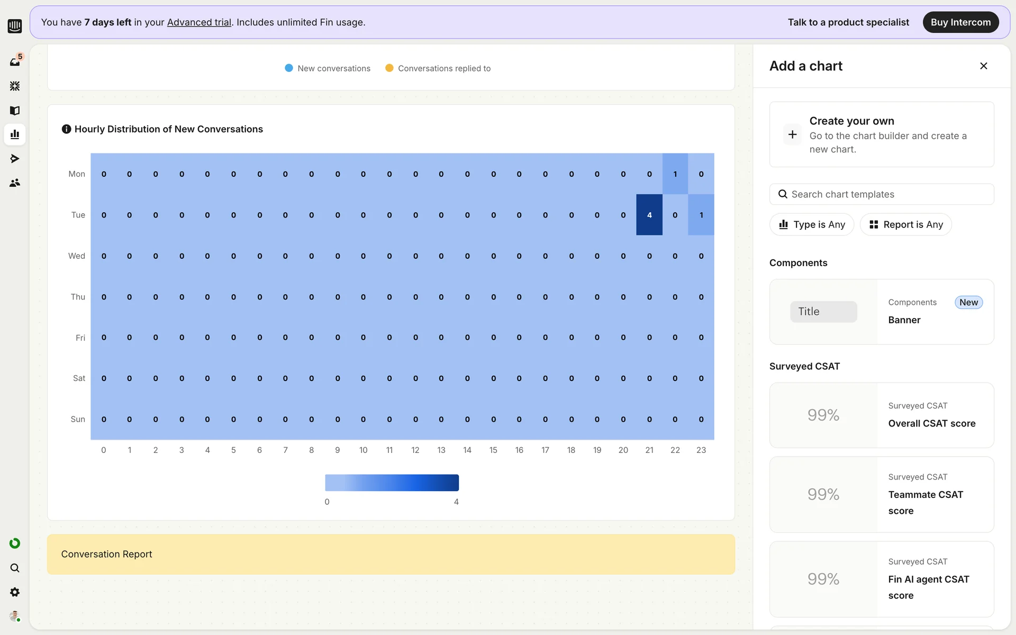This screenshot has width=1016, height=635.
Task: Open the Inbox icon with badge
Action: click(x=15, y=62)
